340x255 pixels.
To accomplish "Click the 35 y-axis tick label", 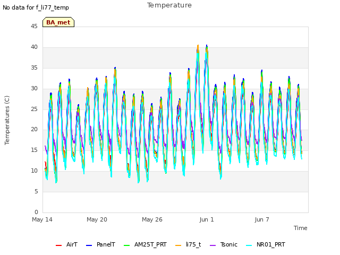I will coord(34,68).
